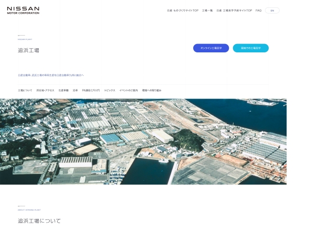Viewport: 309px width, 232px height.
Task: Open the news link about Kyushu production integration
Action: point(51,75)
